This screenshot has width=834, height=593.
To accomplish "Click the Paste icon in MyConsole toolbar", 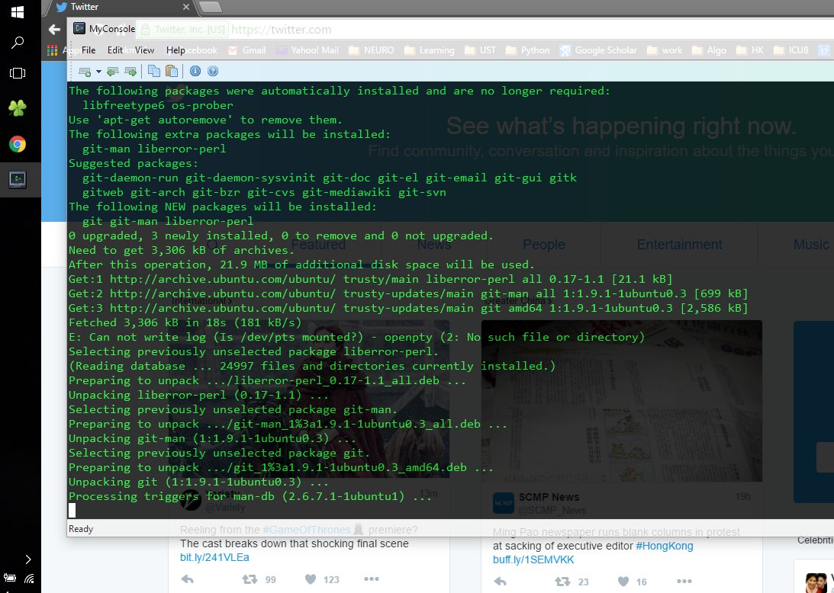I will point(171,71).
